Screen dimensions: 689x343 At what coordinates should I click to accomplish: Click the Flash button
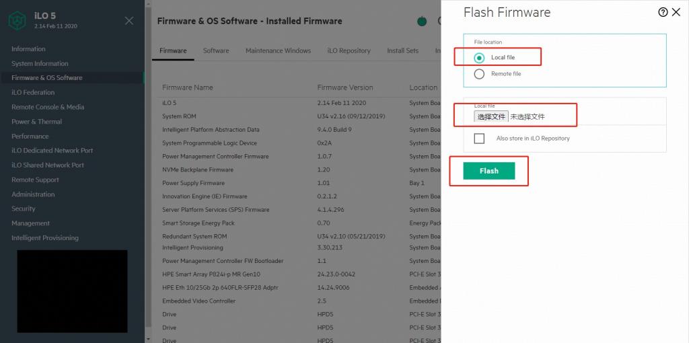(x=489, y=171)
